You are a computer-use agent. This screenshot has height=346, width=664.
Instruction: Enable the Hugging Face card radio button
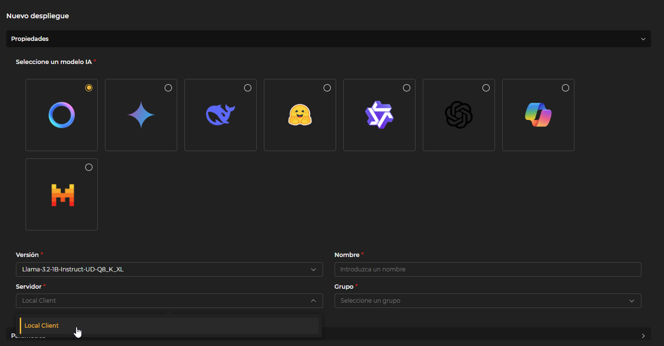[x=327, y=88]
